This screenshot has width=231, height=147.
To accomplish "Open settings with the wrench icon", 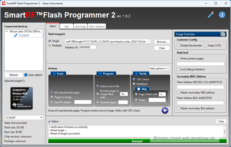I will pyautogui.click(x=211, y=15).
